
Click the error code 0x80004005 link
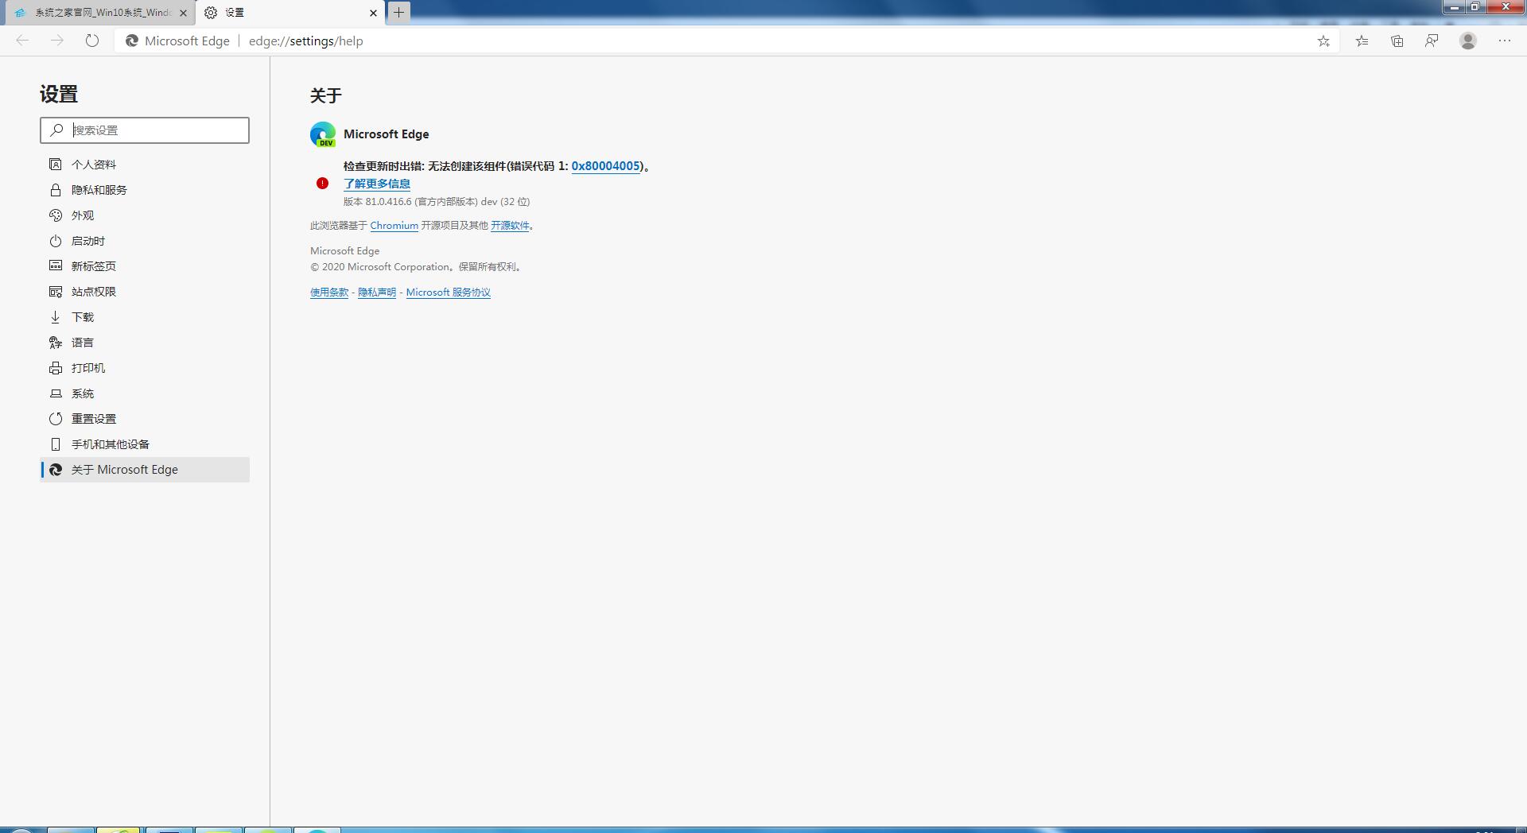606,166
